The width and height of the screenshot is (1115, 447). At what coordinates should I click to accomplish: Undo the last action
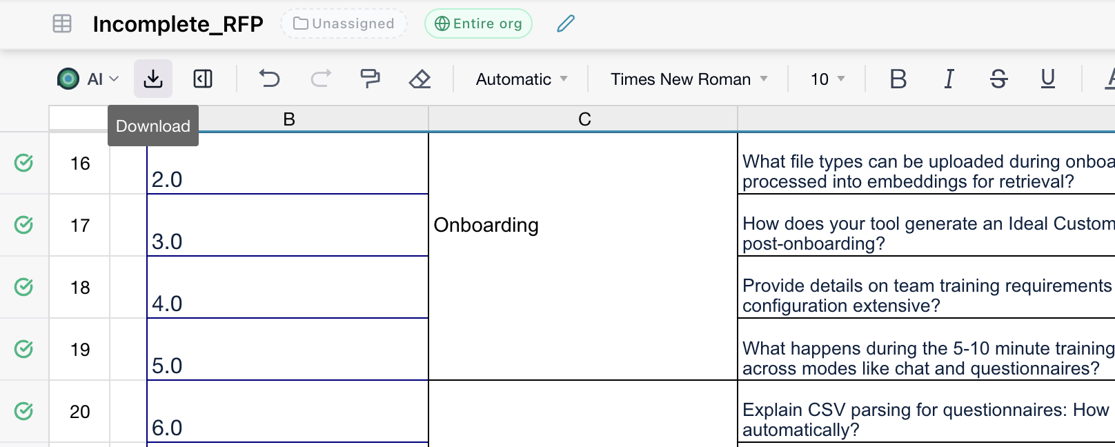269,79
